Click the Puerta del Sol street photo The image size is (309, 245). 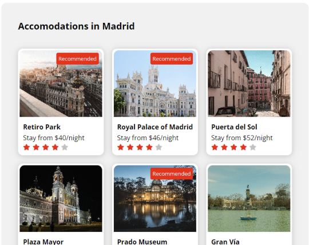coord(249,84)
